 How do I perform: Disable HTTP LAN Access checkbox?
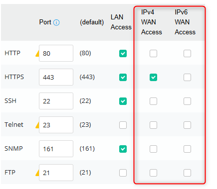click(x=123, y=53)
